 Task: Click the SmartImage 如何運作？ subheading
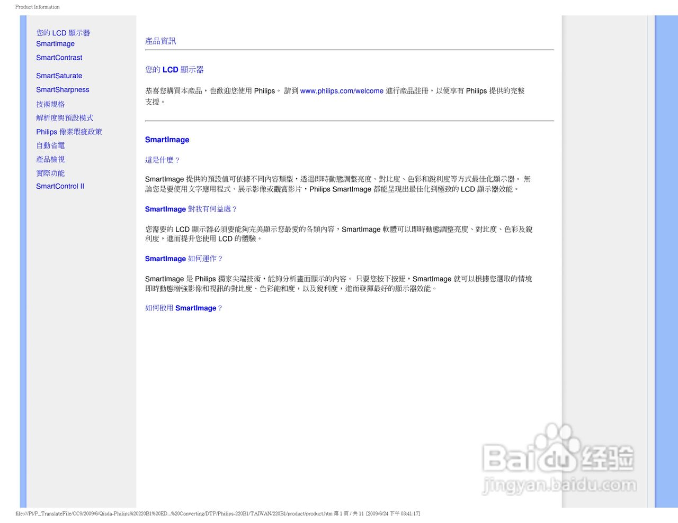(184, 259)
